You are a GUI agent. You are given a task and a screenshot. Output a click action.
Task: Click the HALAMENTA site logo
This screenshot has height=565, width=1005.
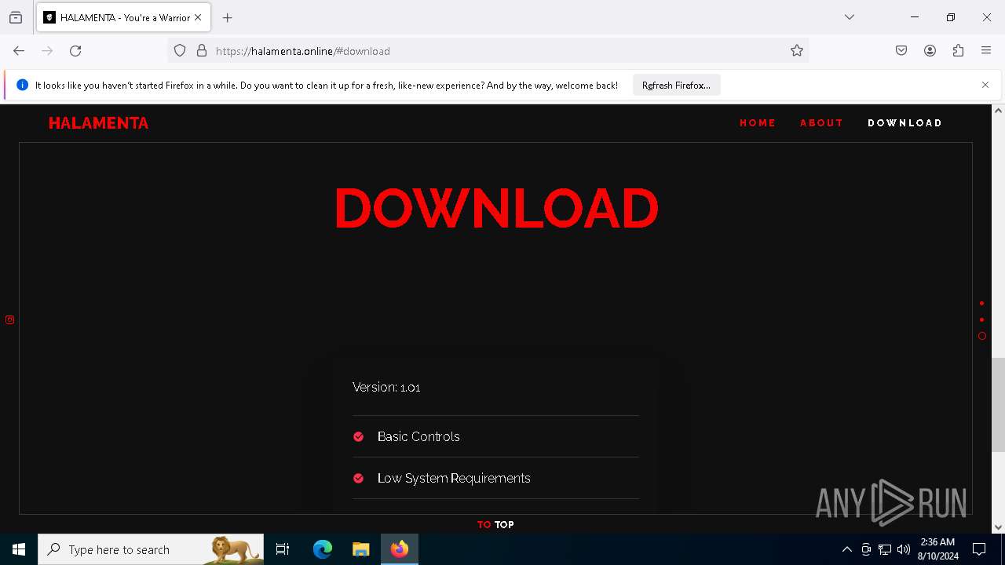coord(98,123)
